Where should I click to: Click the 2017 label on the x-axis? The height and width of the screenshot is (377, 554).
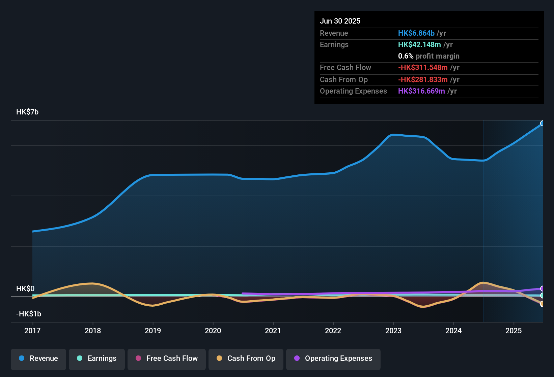pos(32,331)
